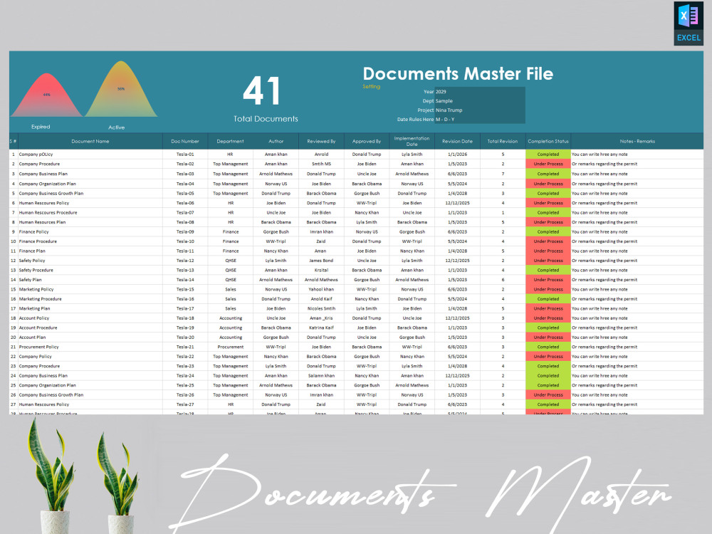This screenshot has width=712, height=534.
Task: Select the Marketing Policy cell
Action: pyautogui.click(x=90, y=289)
